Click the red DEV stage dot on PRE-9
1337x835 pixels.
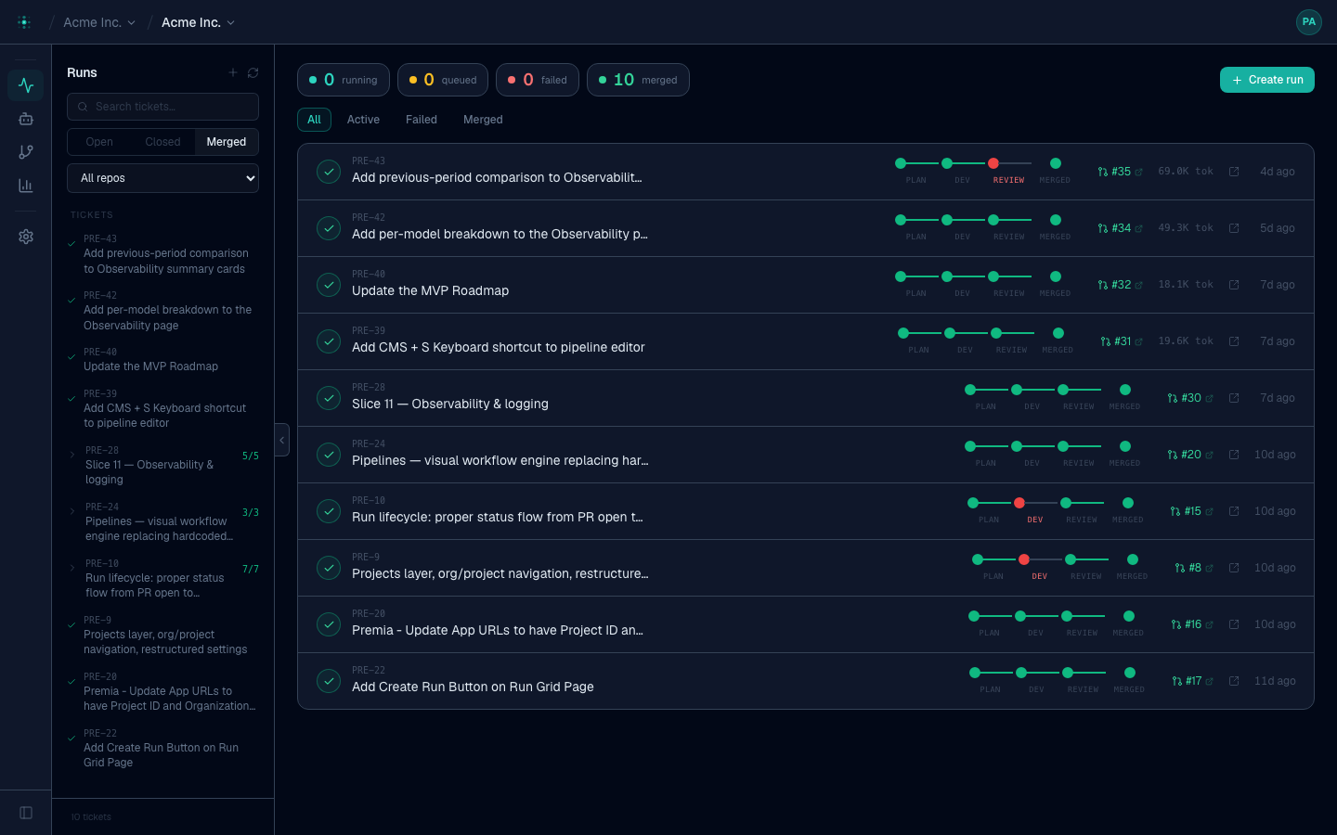(x=1024, y=559)
